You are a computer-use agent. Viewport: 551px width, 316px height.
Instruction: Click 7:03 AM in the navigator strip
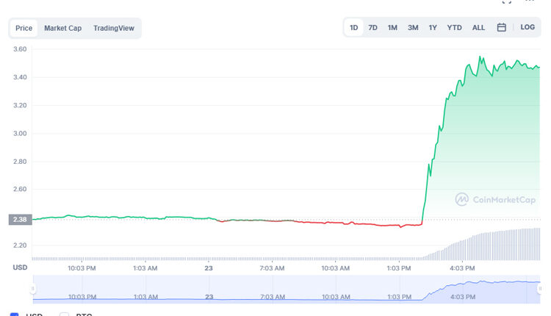(x=273, y=297)
